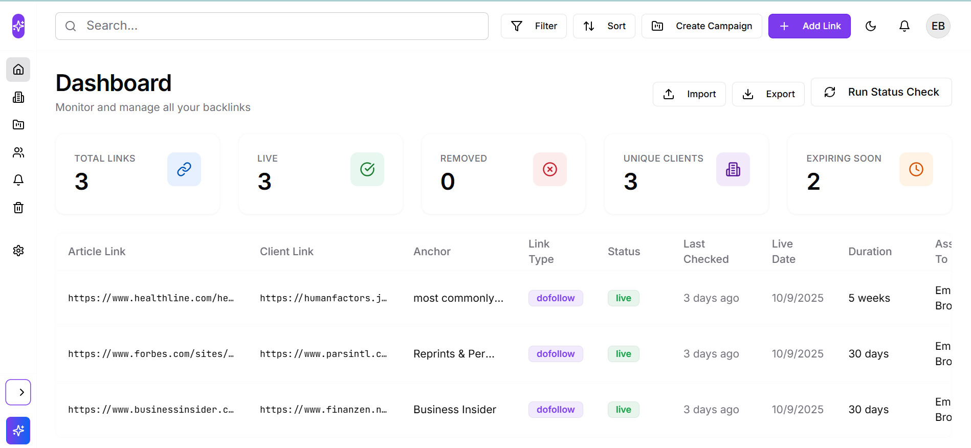This screenshot has height=448, width=971.
Task: Click '3 days ago' in the healthline row
Action: [711, 298]
